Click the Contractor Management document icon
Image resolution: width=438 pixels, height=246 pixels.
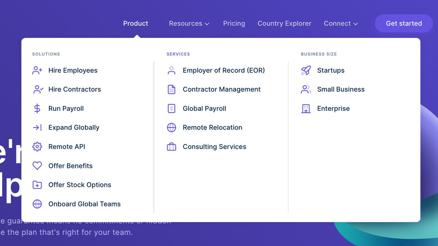click(171, 89)
